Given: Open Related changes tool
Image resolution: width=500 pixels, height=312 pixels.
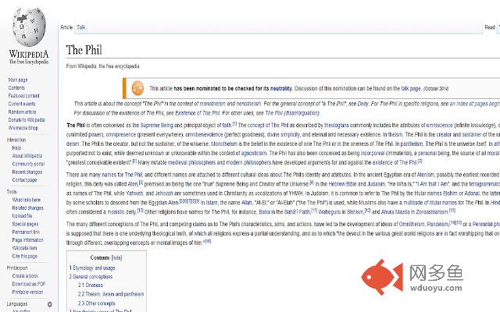Looking at the screenshot, I should tap(28, 207).
